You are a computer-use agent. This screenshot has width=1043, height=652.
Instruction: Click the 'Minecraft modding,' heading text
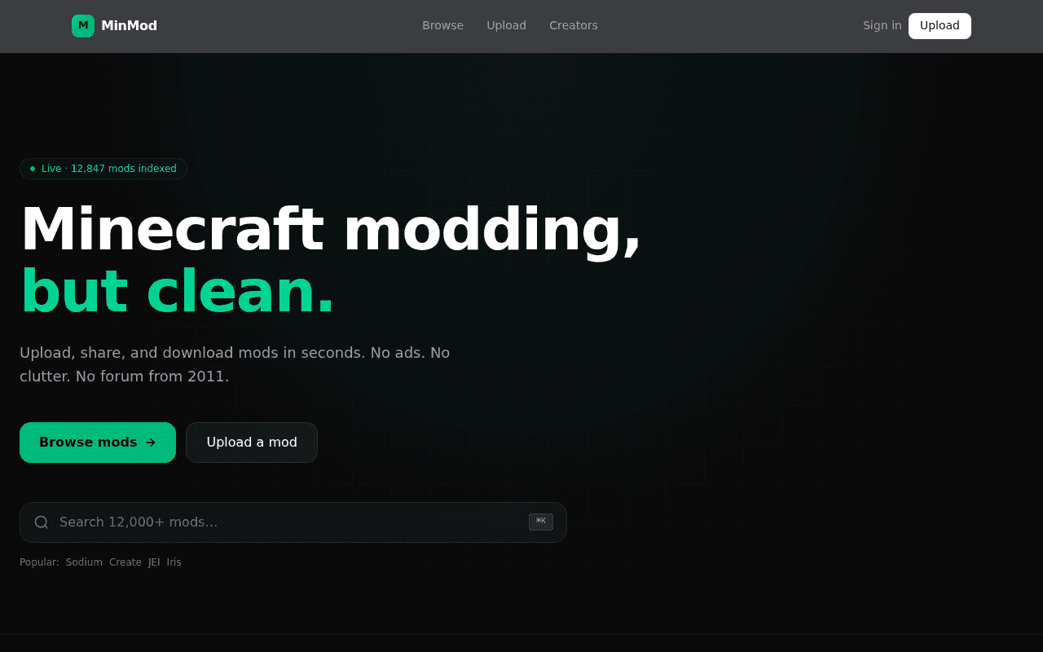331,231
